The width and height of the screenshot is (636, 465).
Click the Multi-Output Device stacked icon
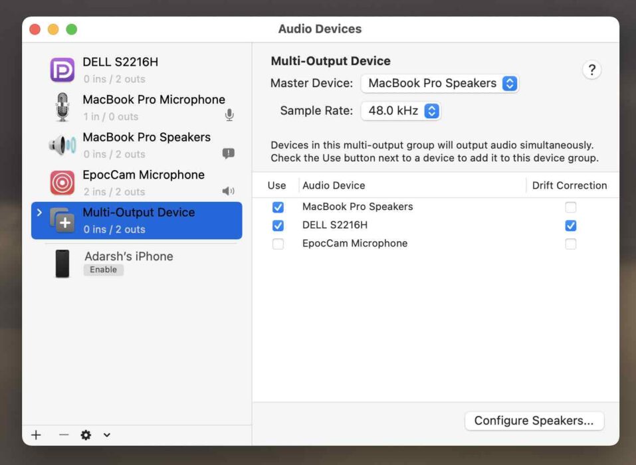(x=62, y=220)
